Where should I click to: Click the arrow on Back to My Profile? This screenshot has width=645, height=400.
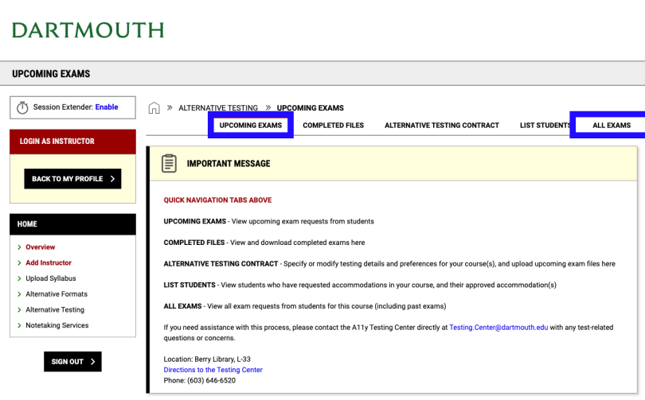[112, 179]
